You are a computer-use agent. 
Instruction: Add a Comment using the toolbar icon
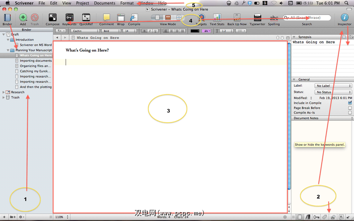pyautogui.click(x=106, y=18)
